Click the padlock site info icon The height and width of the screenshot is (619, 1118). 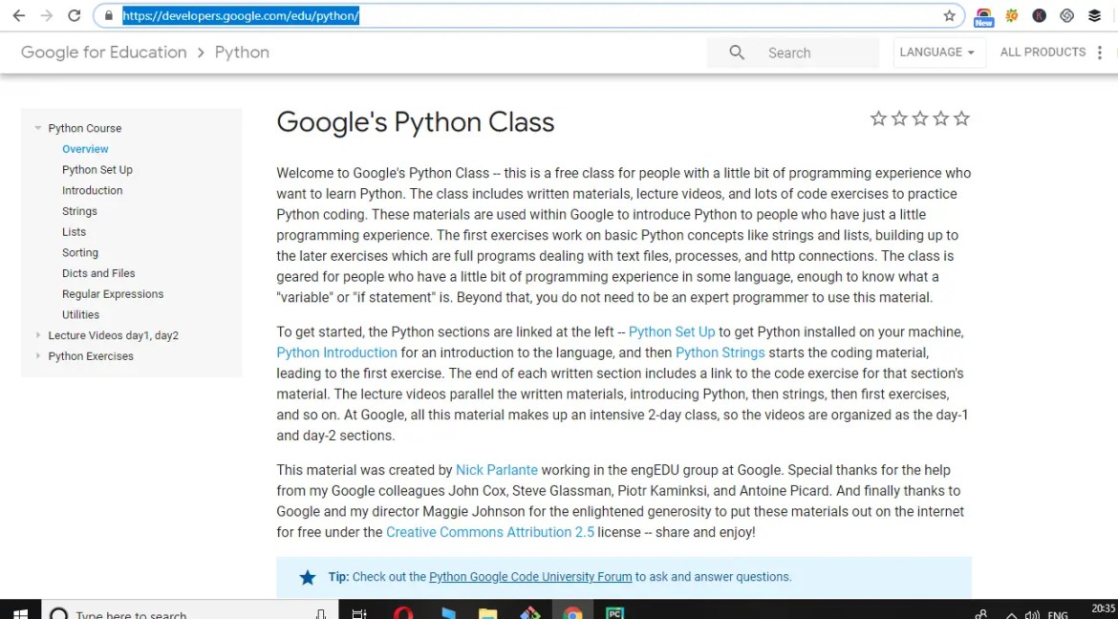108,15
